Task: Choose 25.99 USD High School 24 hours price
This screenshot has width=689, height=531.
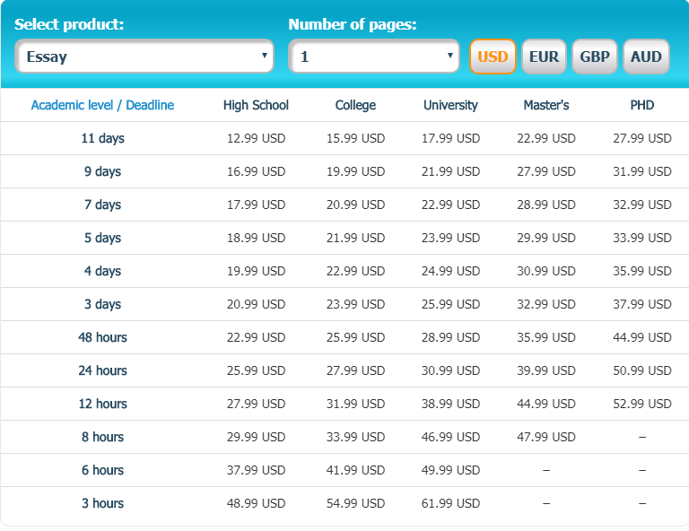Action: 256,370
